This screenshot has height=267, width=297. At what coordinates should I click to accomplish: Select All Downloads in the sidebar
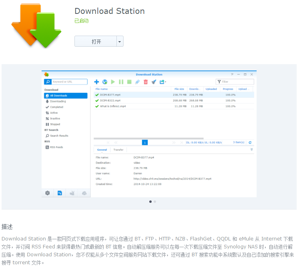click(x=66, y=96)
